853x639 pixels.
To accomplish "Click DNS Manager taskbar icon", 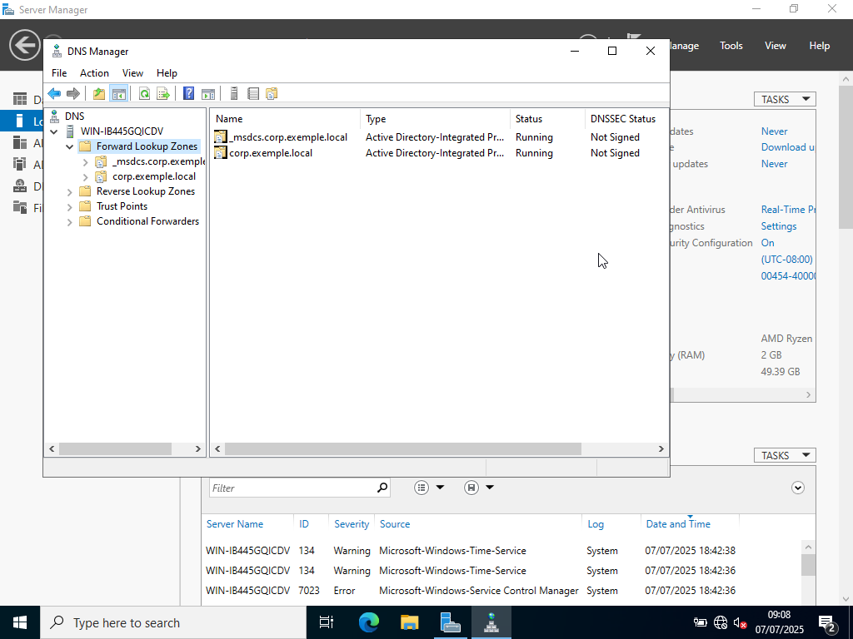I will (491, 622).
